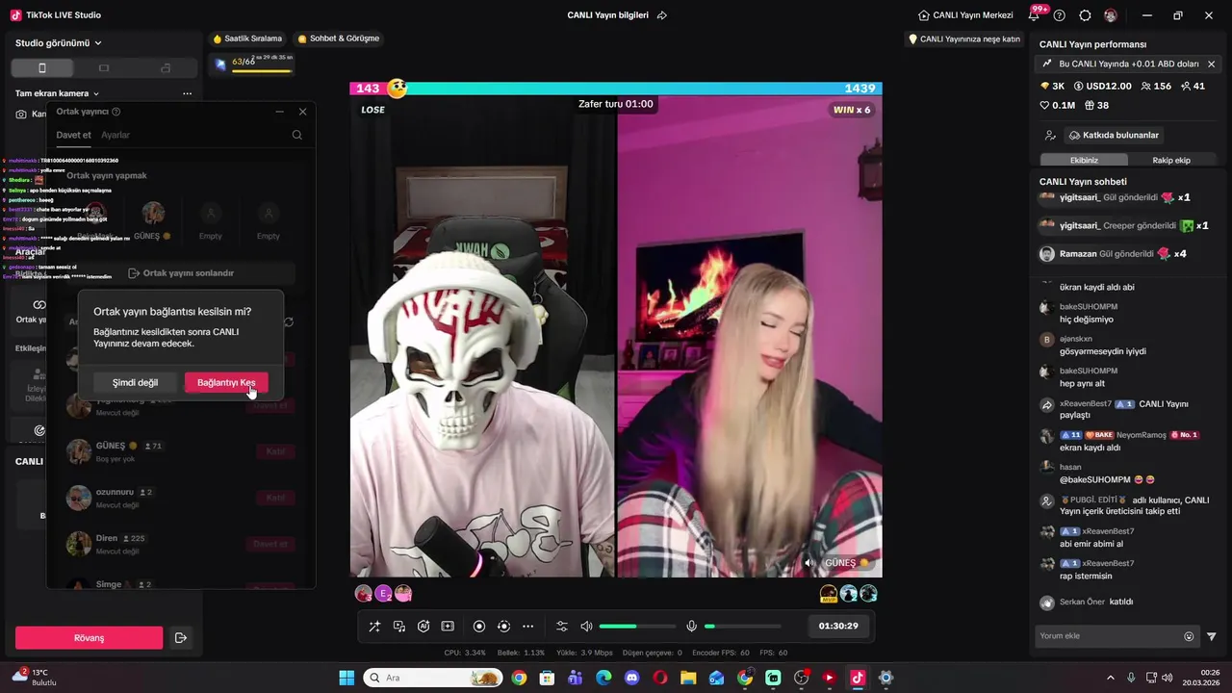Screen dimensions: 1232x693
Task: Search co-hosts with the magnifier icon
Action: [x=297, y=135]
